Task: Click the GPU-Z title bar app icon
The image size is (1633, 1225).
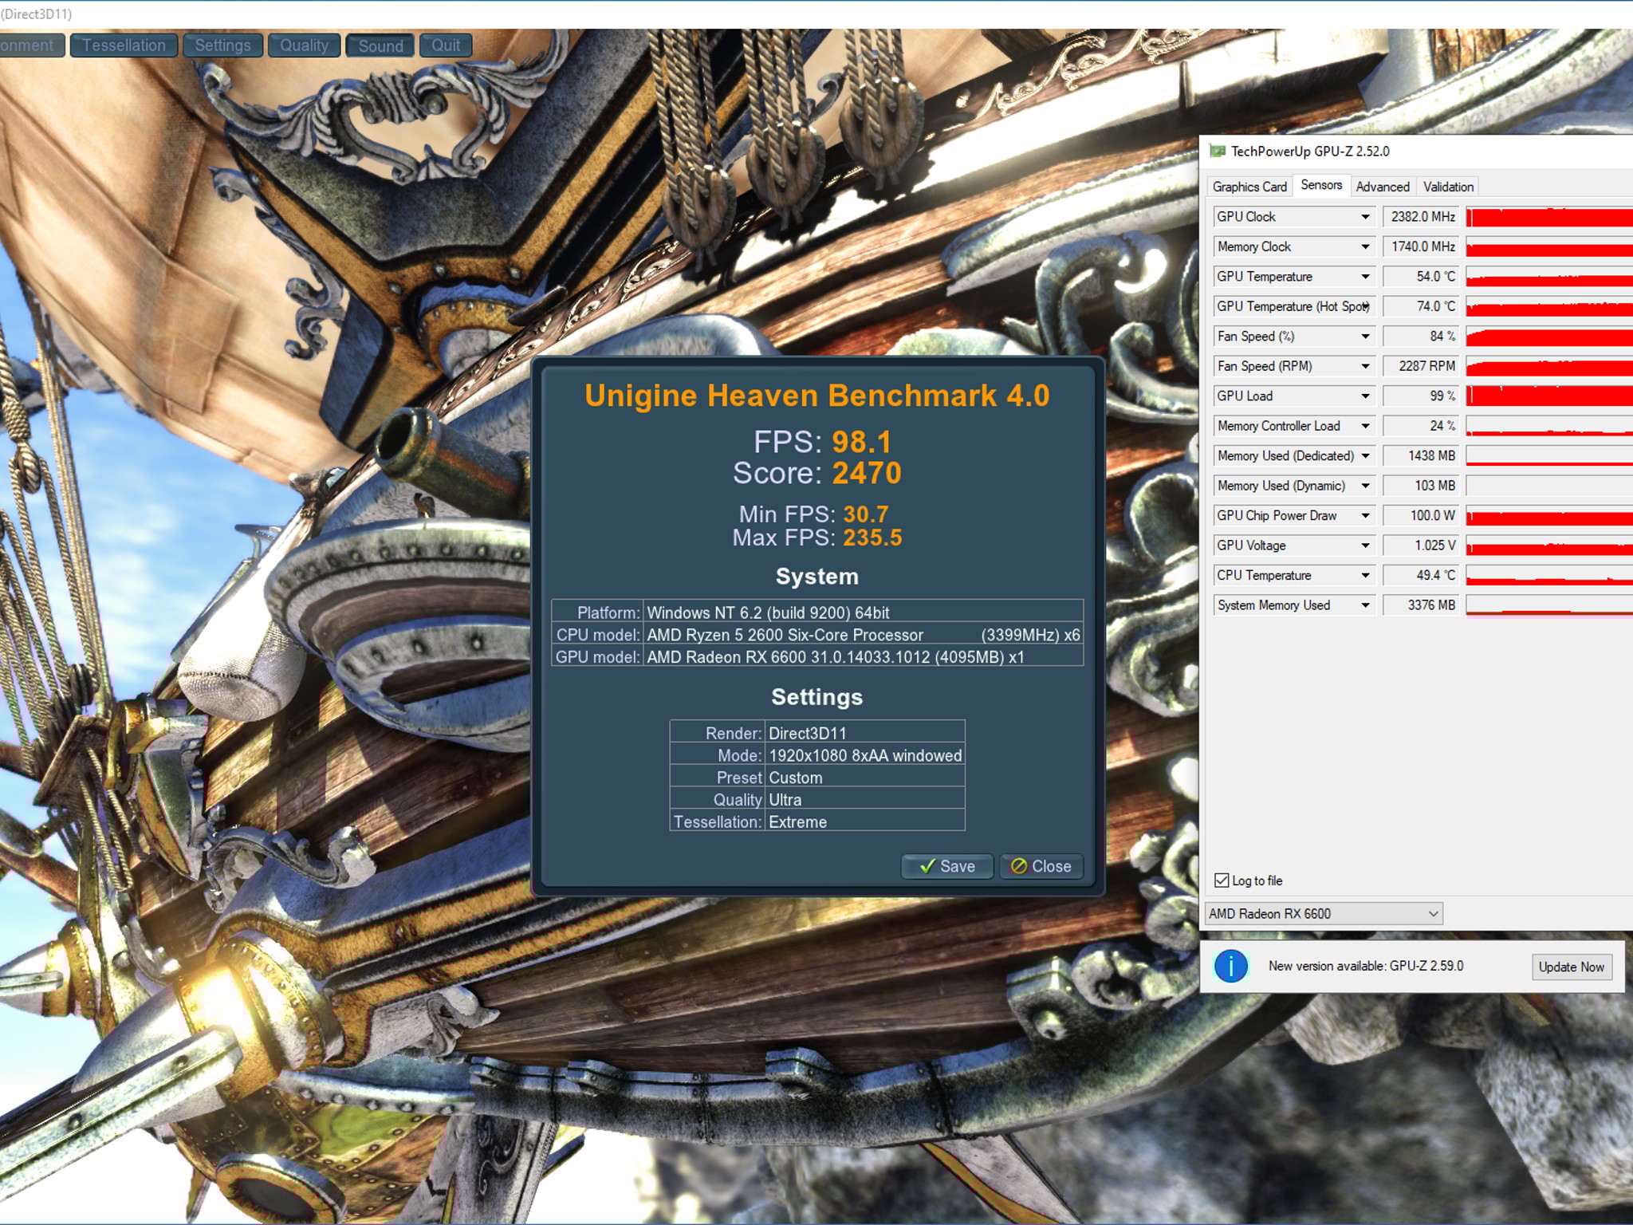Action: point(1217,151)
